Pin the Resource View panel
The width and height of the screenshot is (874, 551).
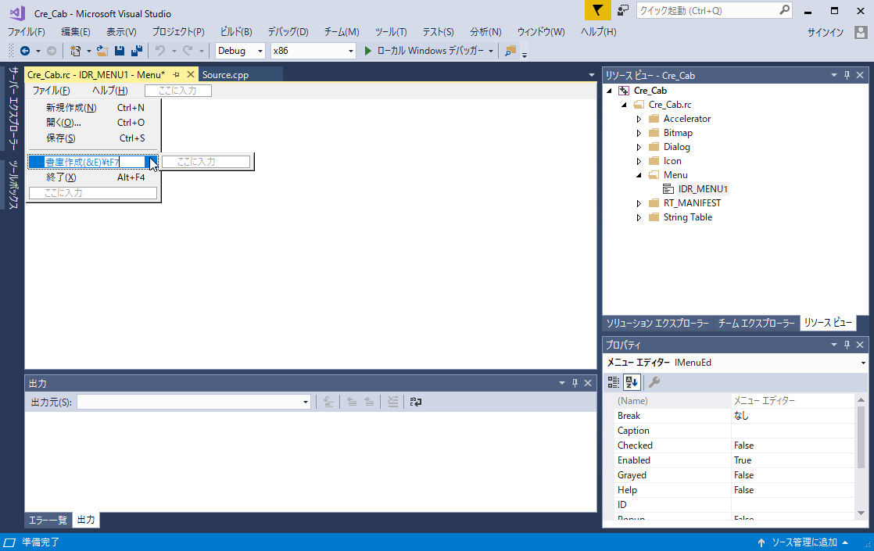pyautogui.click(x=847, y=75)
